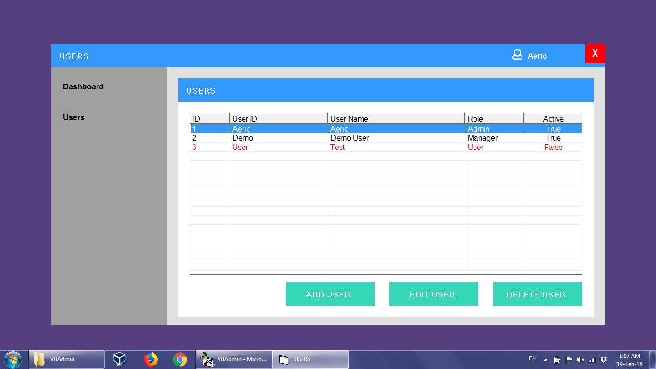Click the EN language indicator
Screen dimensions: 656x369
[x=532, y=358]
